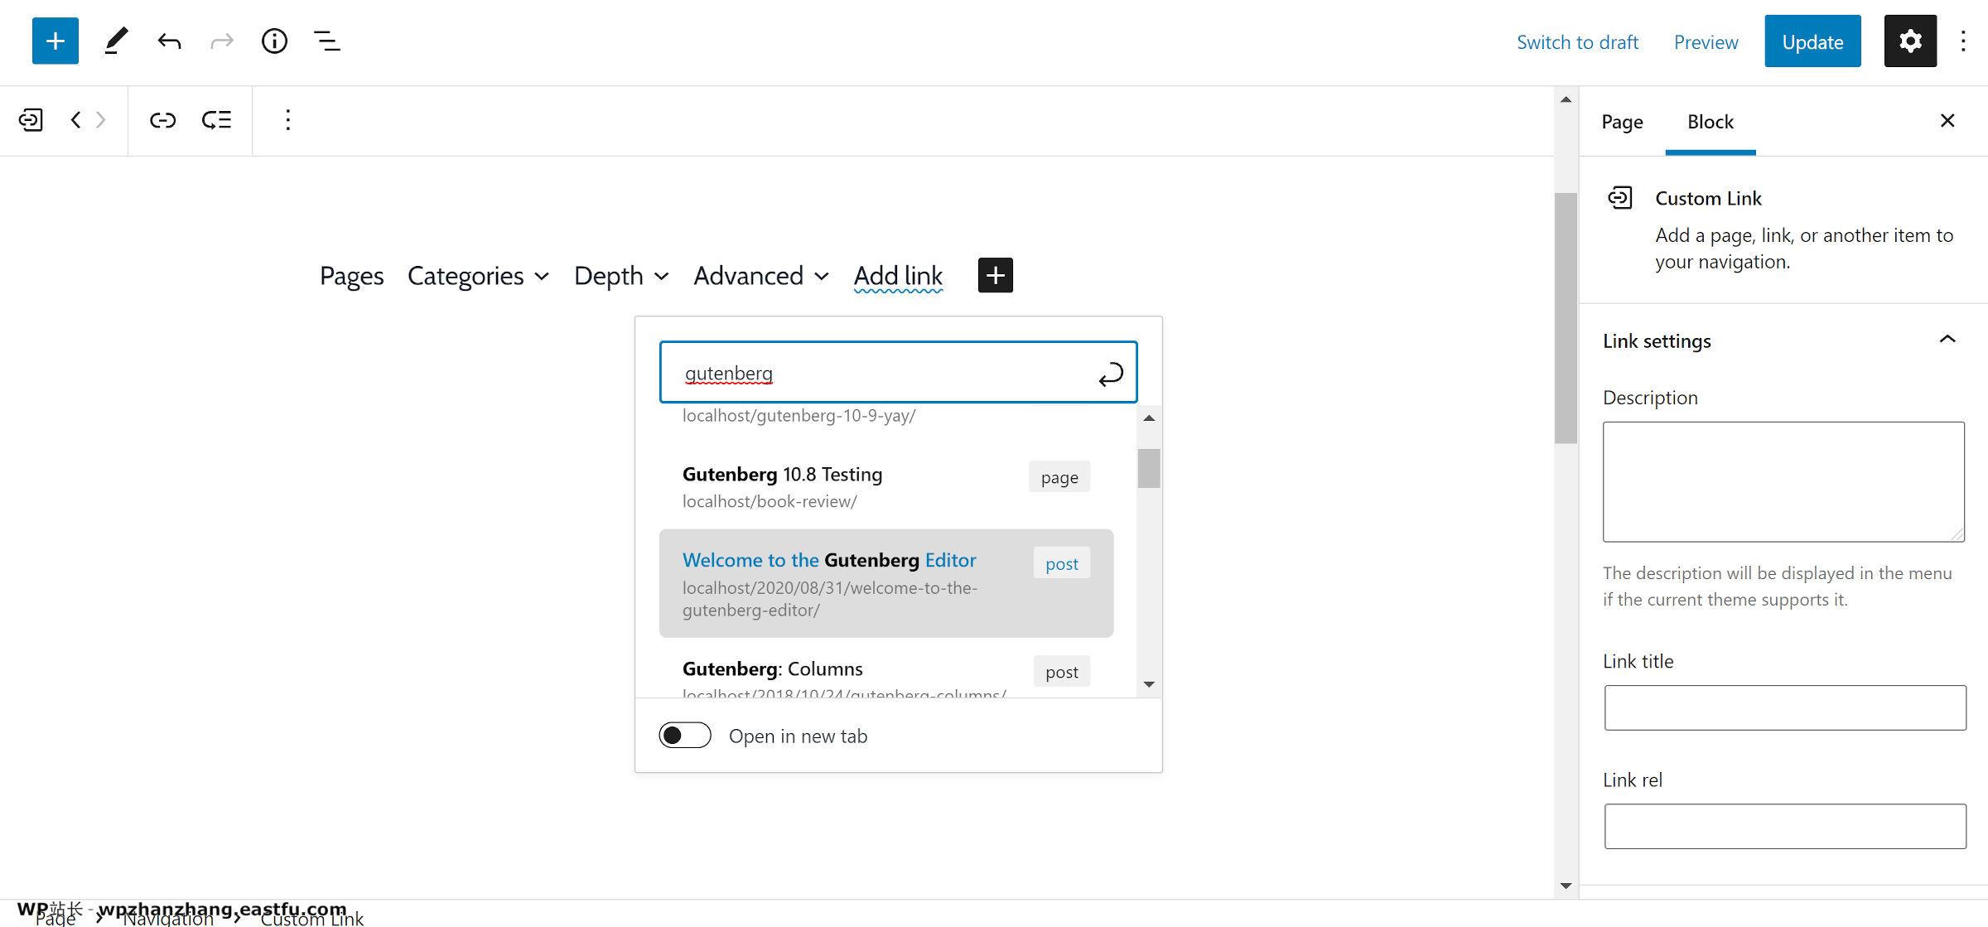This screenshot has height=927, width=1988.
Task: Open block toolbar more options
Action: coord(287,120)
